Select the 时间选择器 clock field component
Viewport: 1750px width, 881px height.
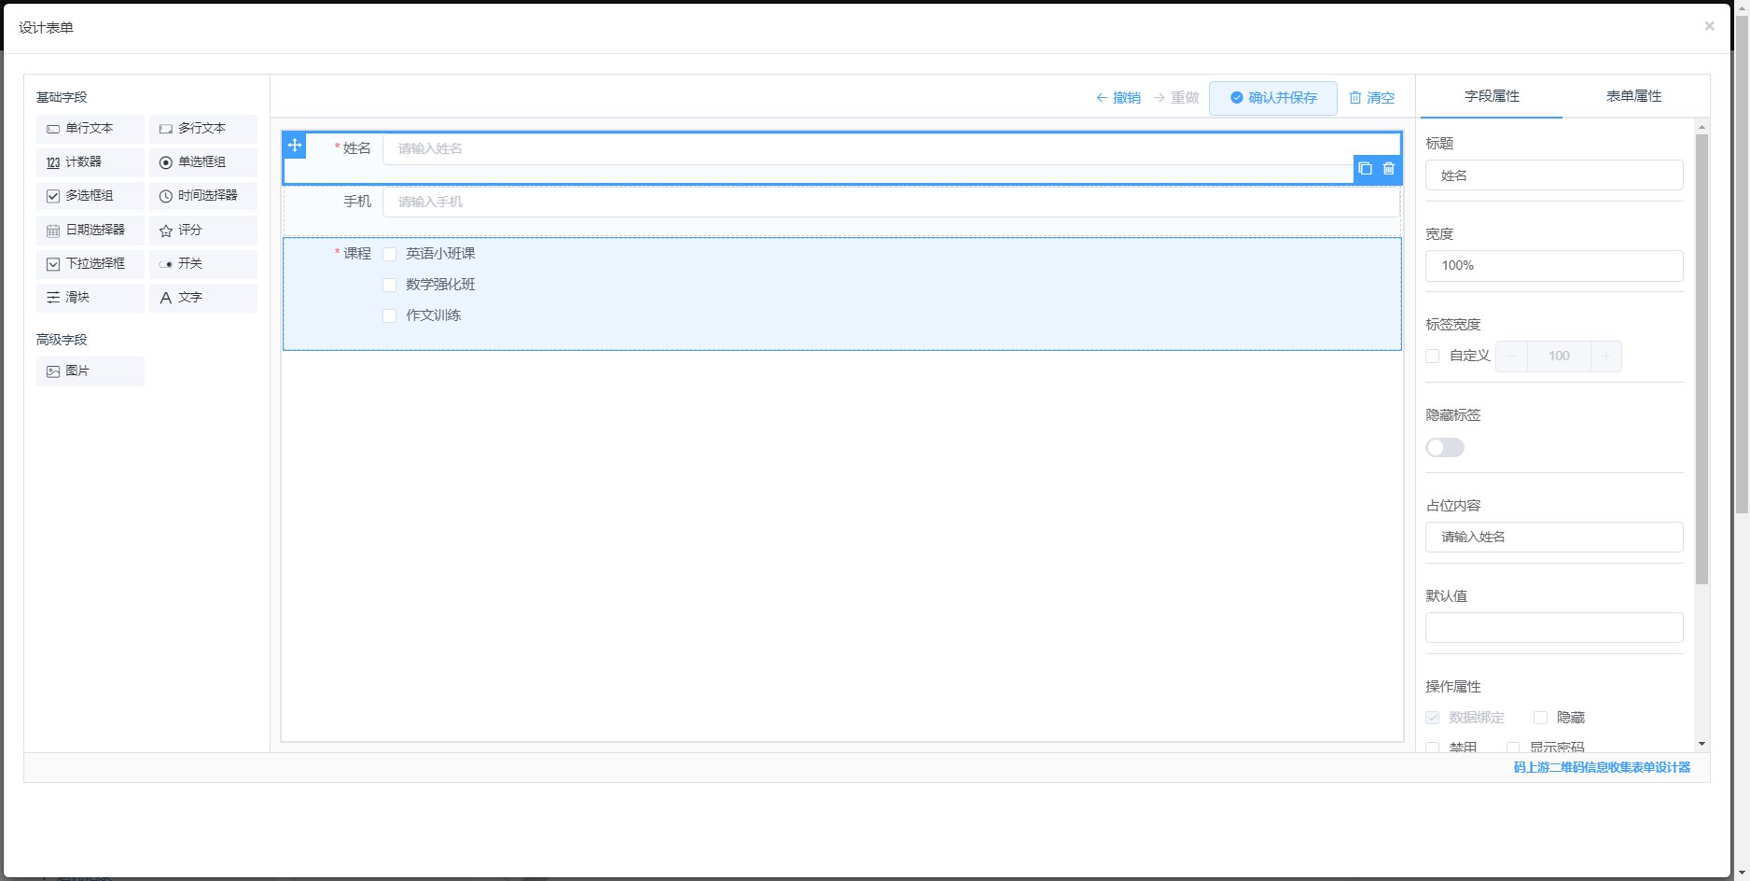pyautogui.click(x=202, y=196)
